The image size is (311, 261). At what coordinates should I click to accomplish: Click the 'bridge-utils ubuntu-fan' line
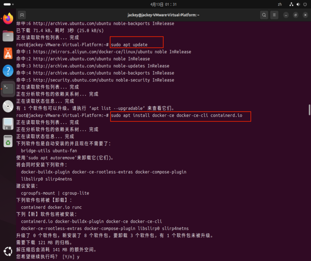click(49, 151)
